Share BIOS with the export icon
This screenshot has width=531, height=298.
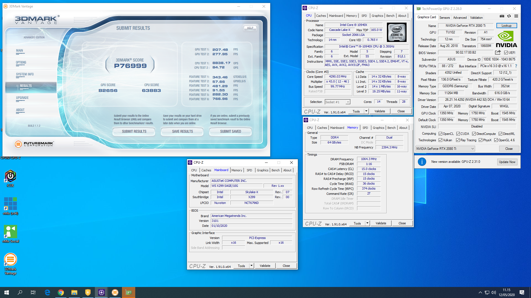(498, 52)
